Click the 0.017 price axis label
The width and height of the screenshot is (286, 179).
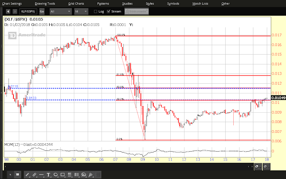277,35
